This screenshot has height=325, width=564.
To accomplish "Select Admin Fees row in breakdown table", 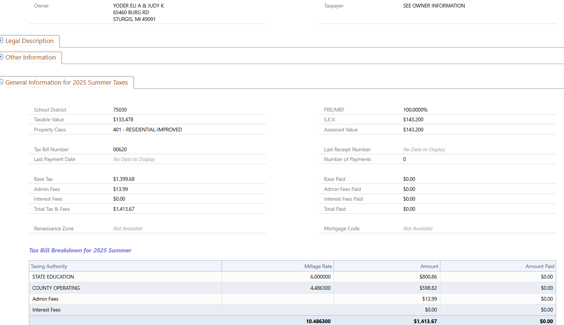I will 45,299.
